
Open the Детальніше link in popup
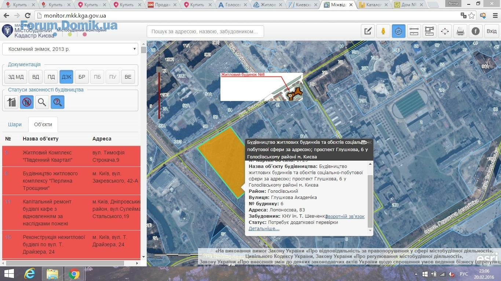264,228
